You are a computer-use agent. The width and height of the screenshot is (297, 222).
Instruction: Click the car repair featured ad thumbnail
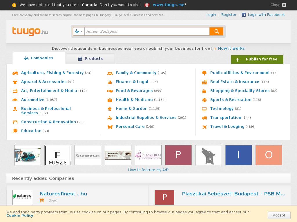point(28,155)
